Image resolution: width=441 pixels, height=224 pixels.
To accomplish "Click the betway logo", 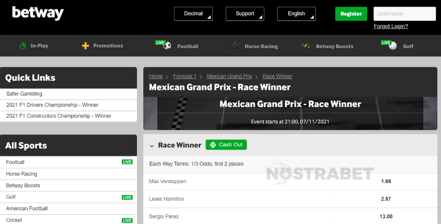I will 38,13.
